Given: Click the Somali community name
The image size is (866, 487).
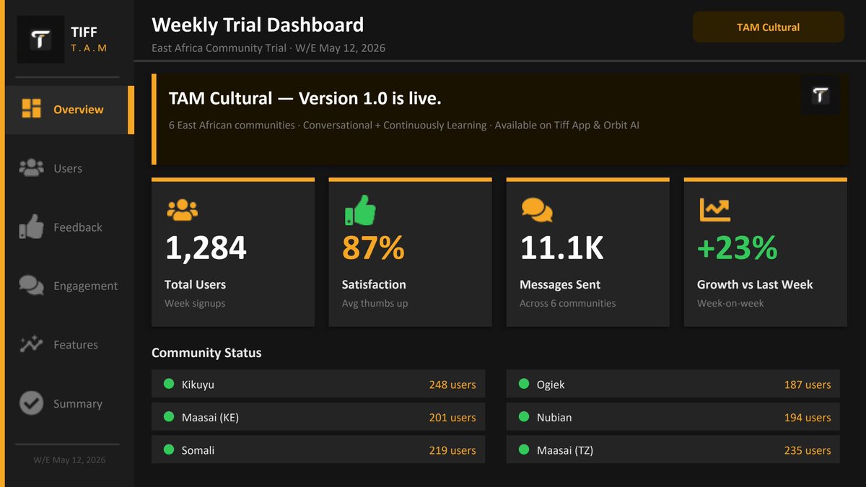Looking at the screenshot, I should click(198, 450).
